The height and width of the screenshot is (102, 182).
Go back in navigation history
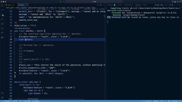(x=61, y=2)
